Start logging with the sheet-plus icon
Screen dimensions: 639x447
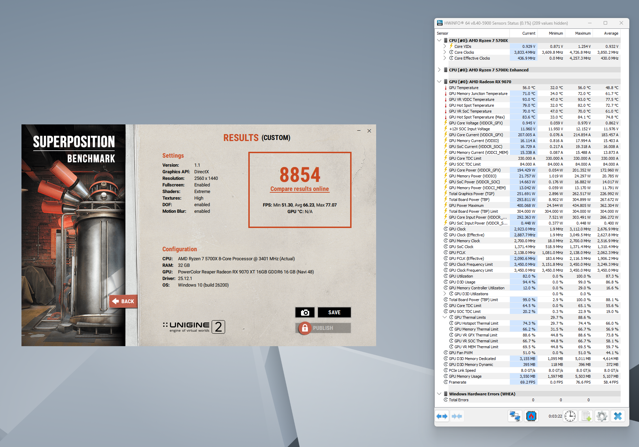click(586, 416)
